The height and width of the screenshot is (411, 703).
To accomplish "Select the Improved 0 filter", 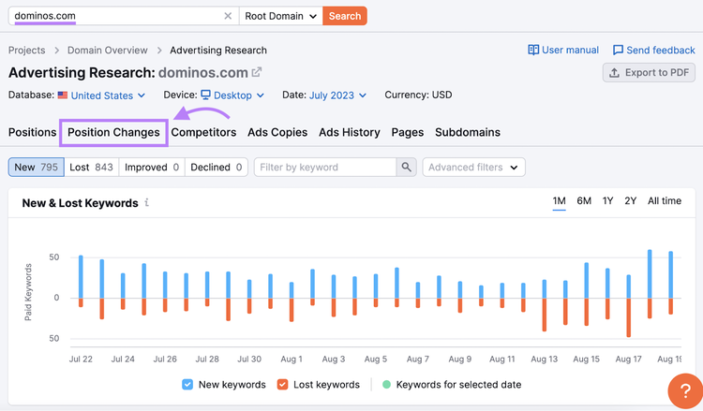I will click(152, 167).
